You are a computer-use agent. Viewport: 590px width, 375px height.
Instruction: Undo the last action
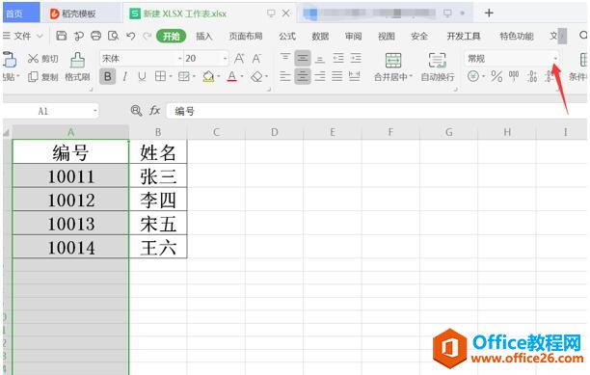tap(130, 36)
